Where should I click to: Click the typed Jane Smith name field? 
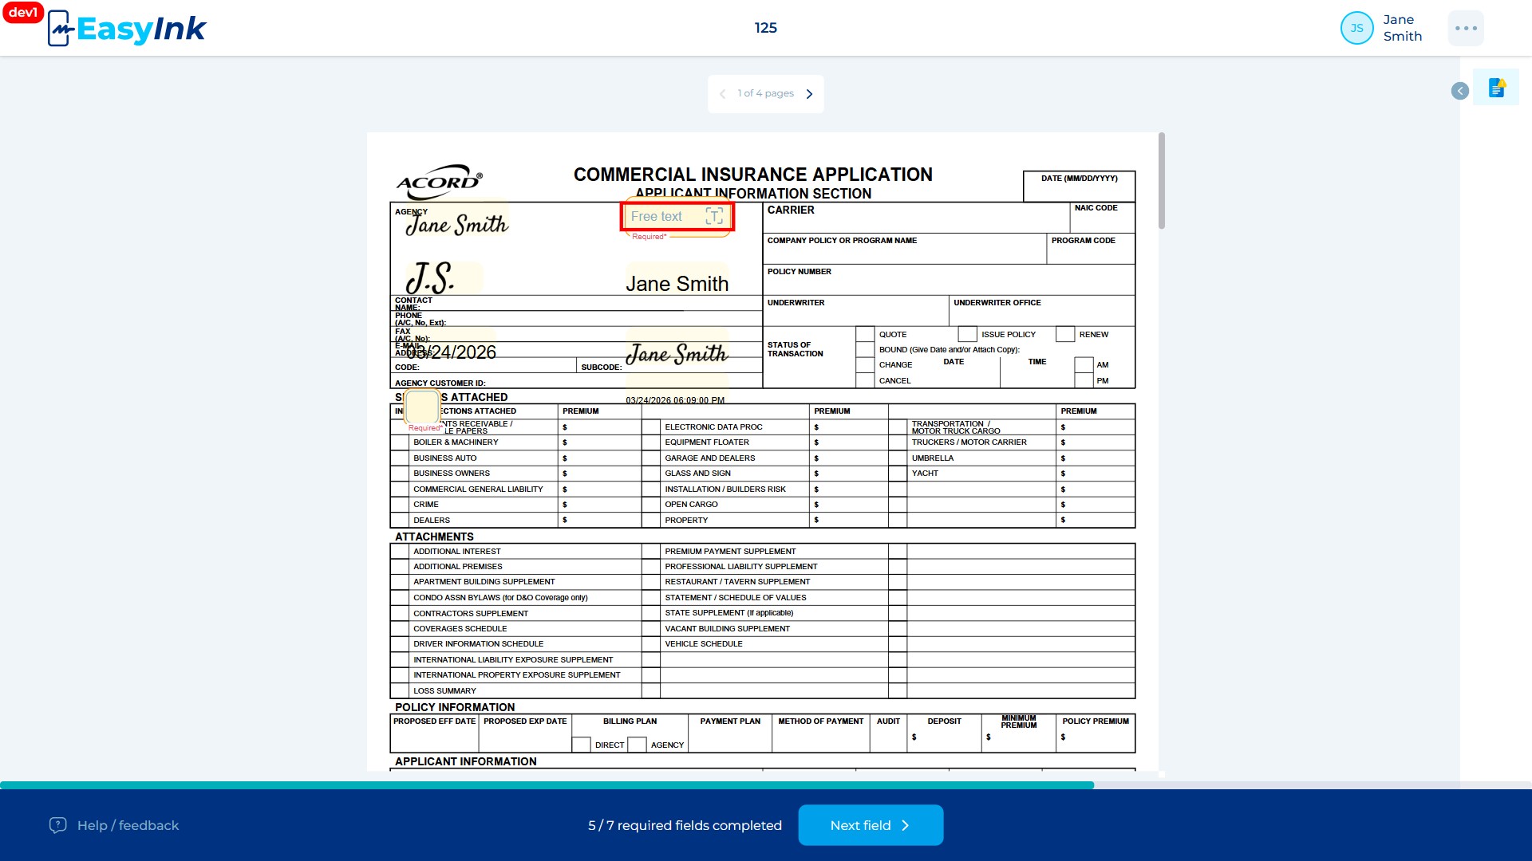(677, 284)
